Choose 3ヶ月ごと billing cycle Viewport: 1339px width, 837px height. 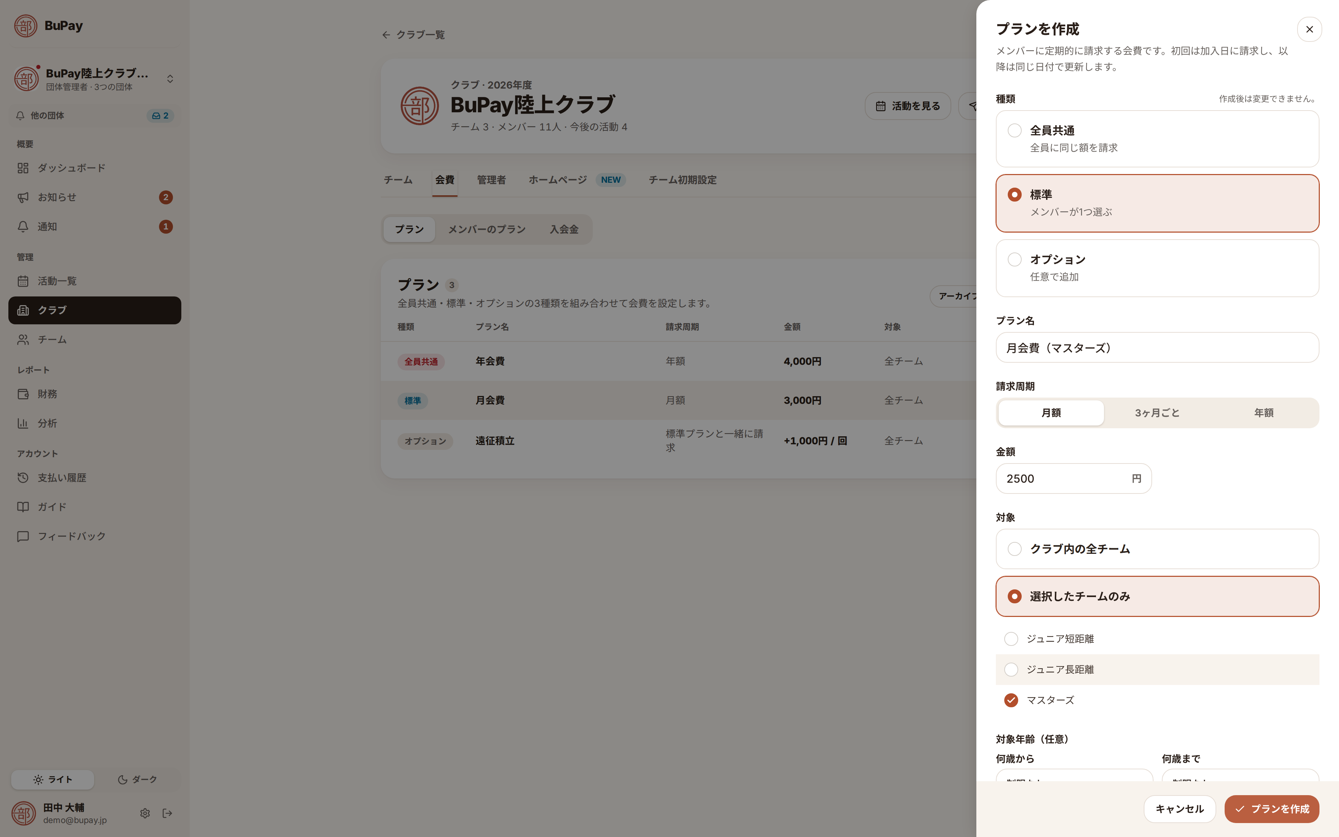point(1157,413)
